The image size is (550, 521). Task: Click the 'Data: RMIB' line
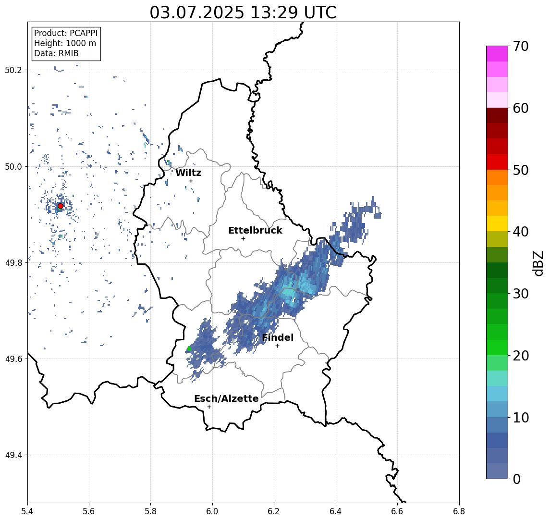point(56,53)
